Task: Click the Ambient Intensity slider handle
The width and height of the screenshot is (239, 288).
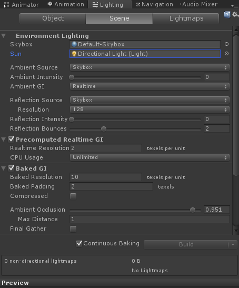Action: tap(72, 77)
